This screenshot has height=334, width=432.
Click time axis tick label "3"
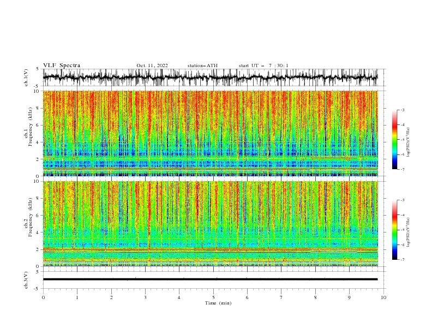(145, 297)
